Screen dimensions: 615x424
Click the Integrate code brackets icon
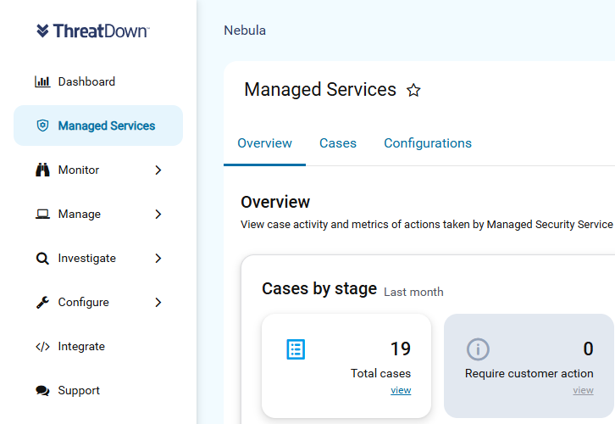(x=42, y=347)
